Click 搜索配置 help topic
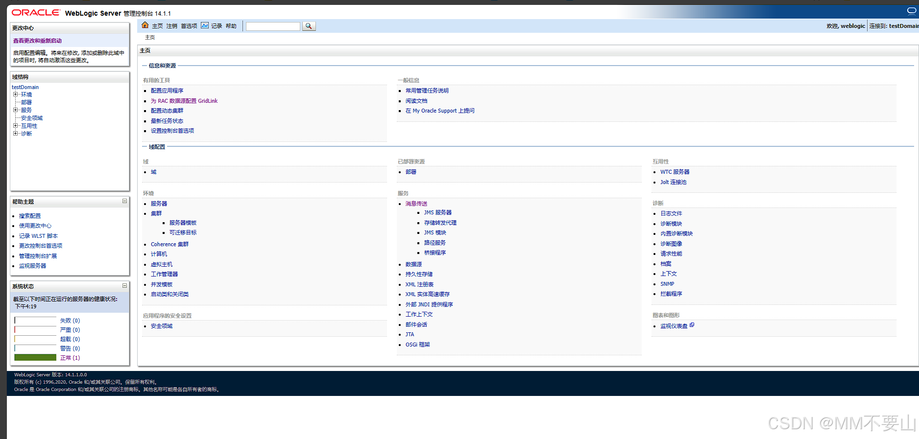 pyautogui.click(x=30, y=216)
